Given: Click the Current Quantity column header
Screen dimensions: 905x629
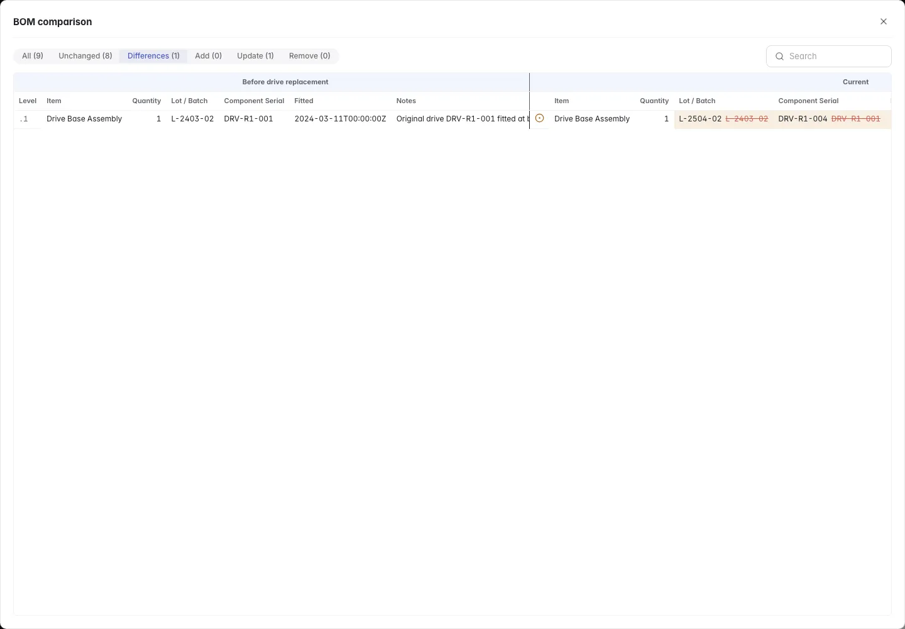Looking at the screenshot, I should coord(654,101).
